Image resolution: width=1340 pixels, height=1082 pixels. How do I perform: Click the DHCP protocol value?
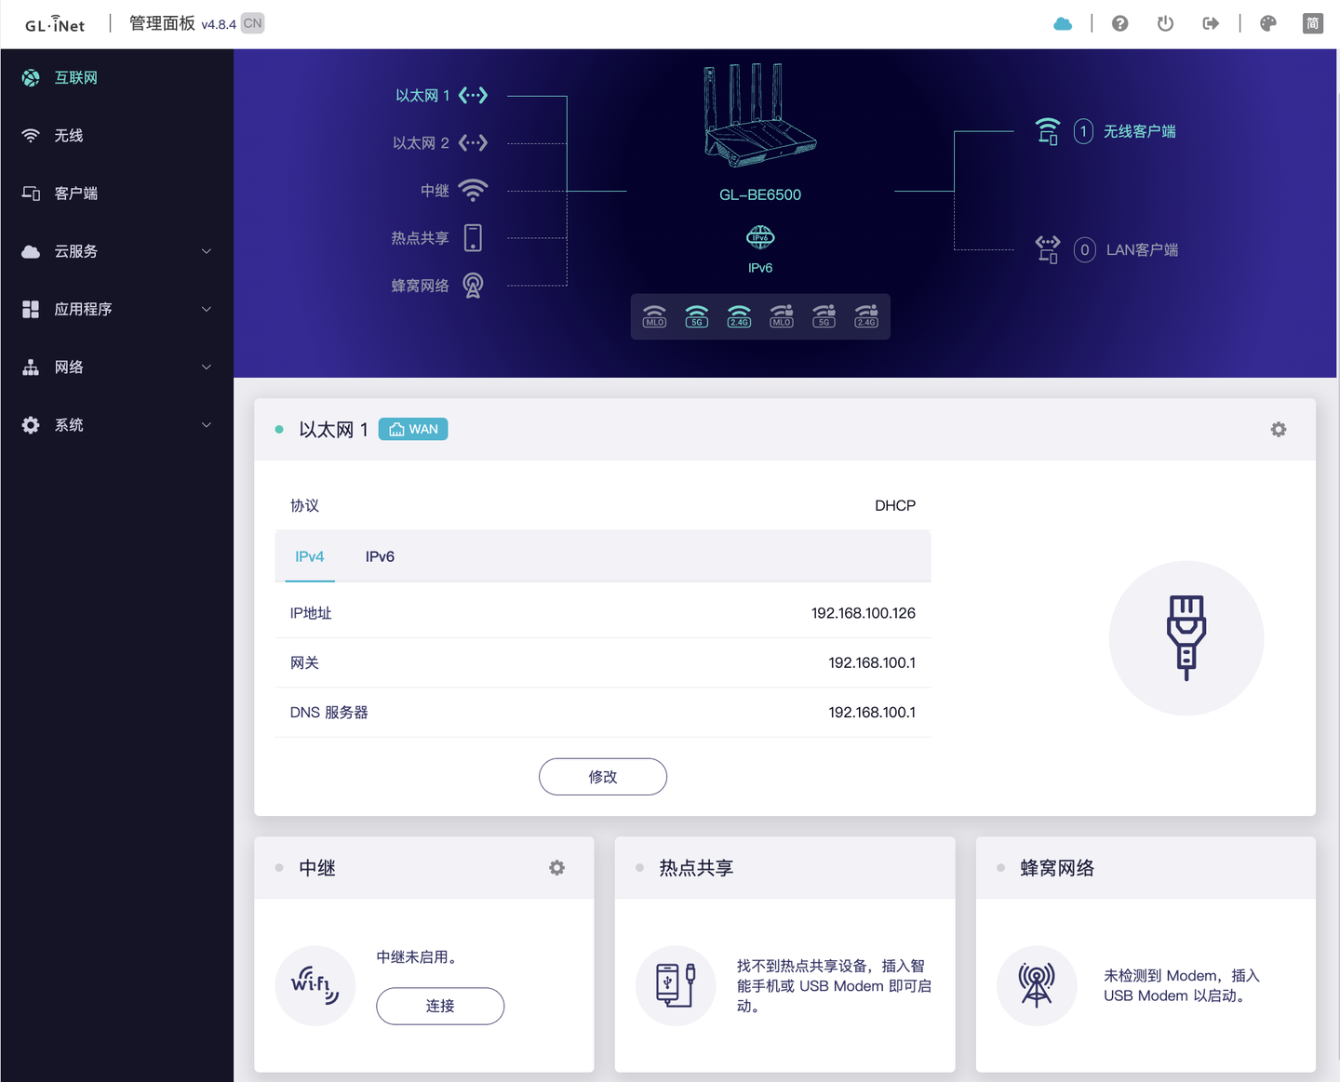coord(895,506)
